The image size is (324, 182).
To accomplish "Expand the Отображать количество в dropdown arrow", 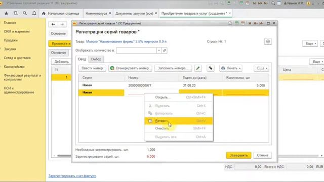I will [x=159, y=51].
